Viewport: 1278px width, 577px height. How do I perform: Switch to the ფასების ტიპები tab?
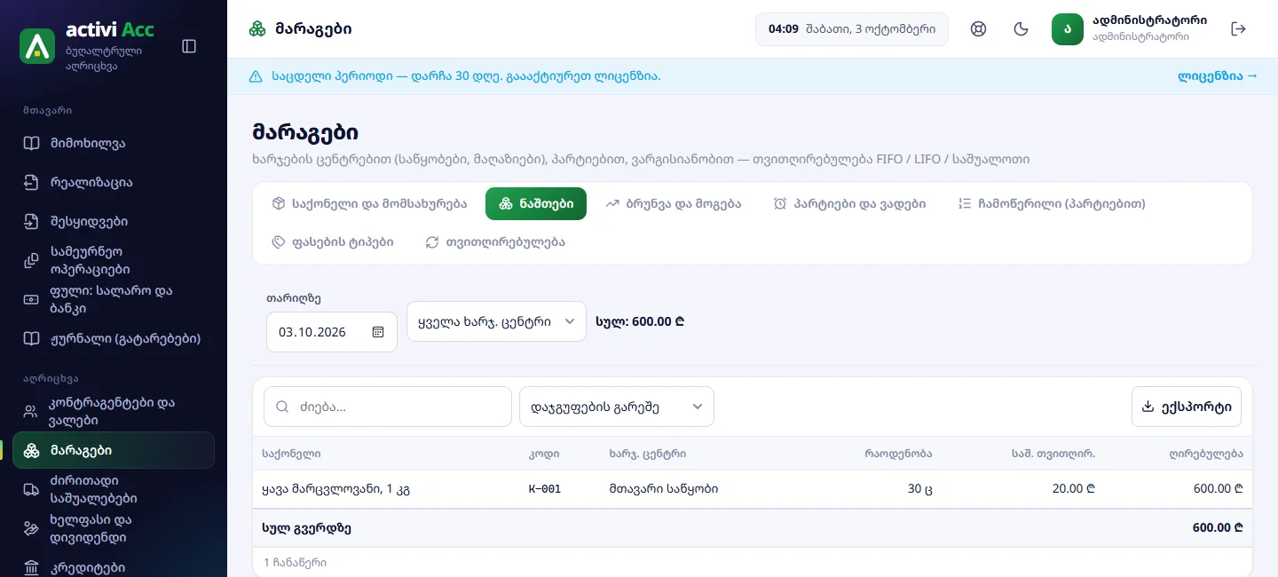click(x=333, y=241)
